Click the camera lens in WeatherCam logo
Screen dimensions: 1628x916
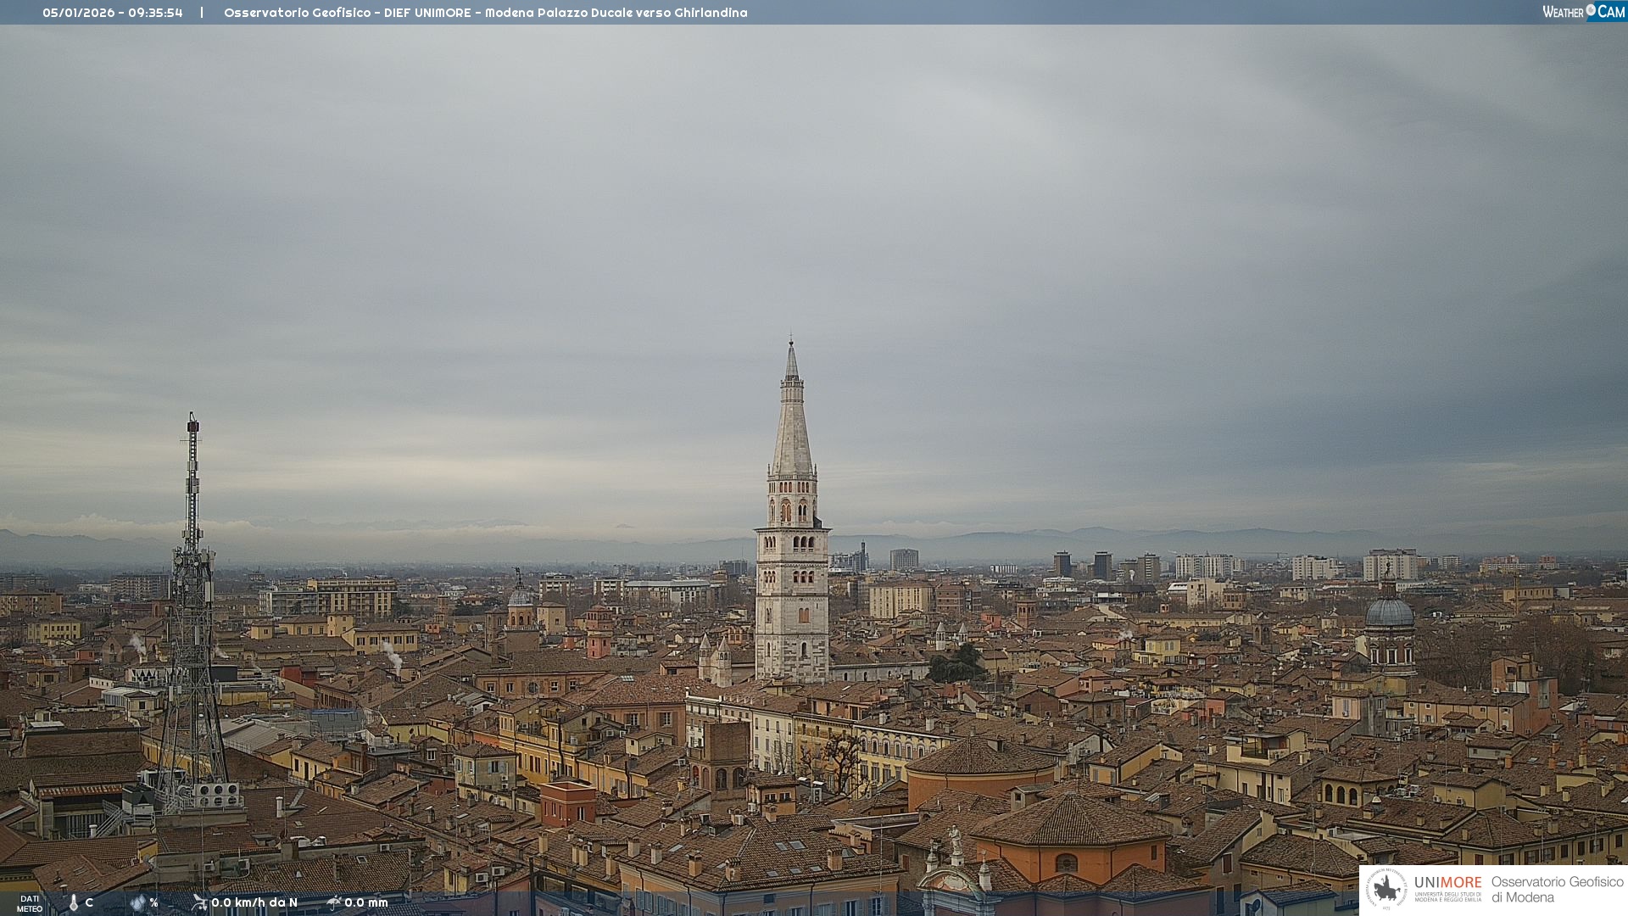(1591, 9)
